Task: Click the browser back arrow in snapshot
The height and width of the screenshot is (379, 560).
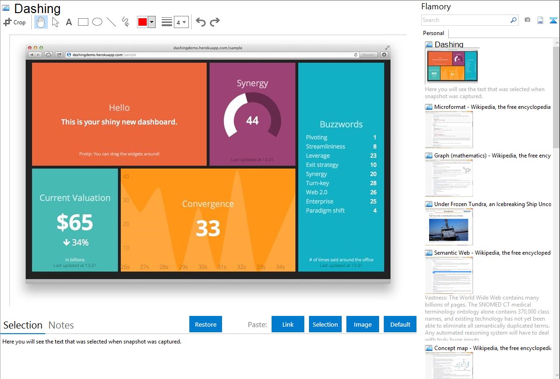Action: pyautogui.click(x=31, y=55)
